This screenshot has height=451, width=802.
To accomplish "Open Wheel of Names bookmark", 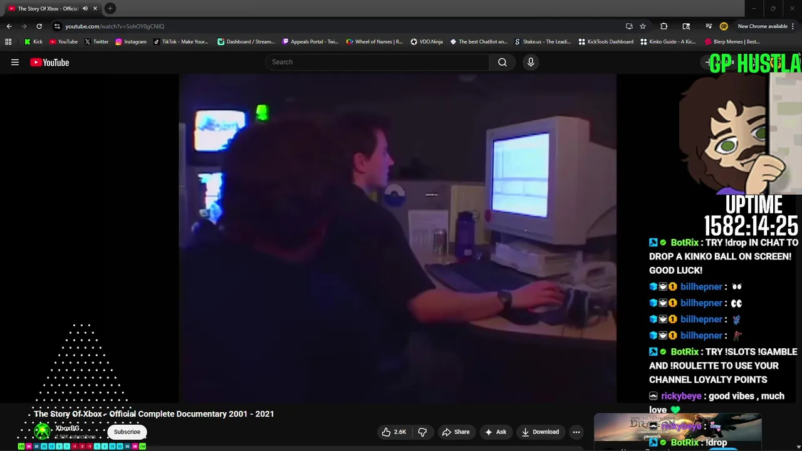I will pyautogui.click(x=374, y=42).
